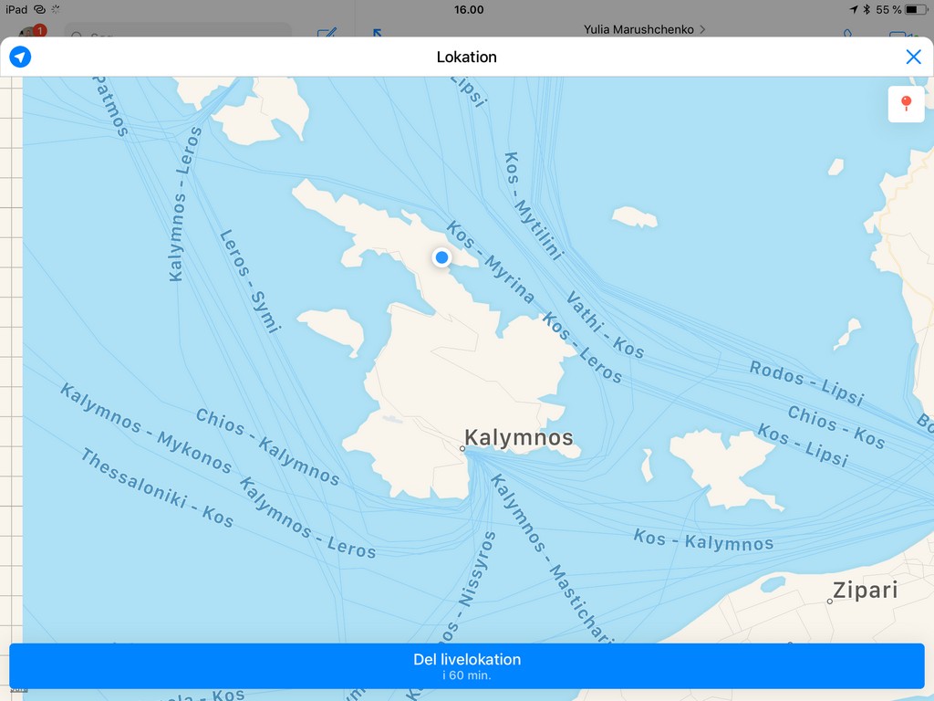Tap chevron beside Yulia Marushchenko
Screen dimensions: 934x701
click(x=702, y=29)
